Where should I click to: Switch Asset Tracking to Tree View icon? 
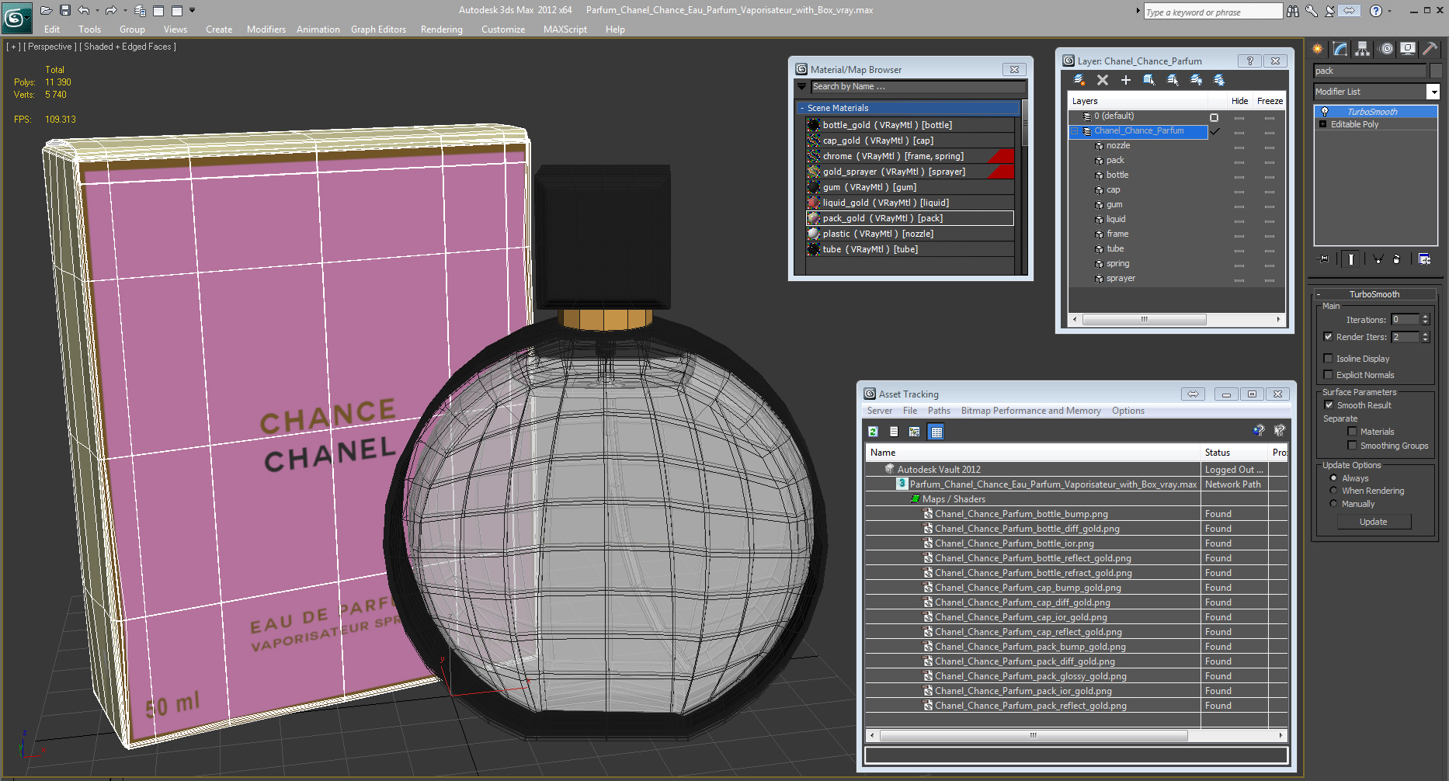coord(914,432)
